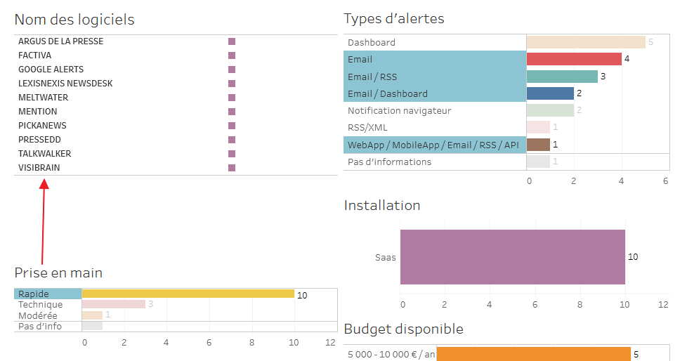687x361 pixels.
Task: Click the Prise en main heading
Action: tap(59, 273)
